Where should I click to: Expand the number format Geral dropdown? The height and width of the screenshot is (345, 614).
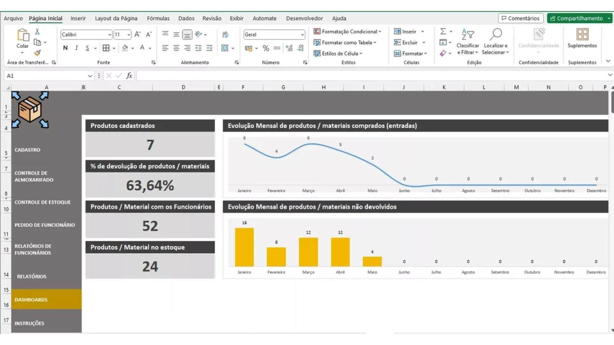coord(302,34)
